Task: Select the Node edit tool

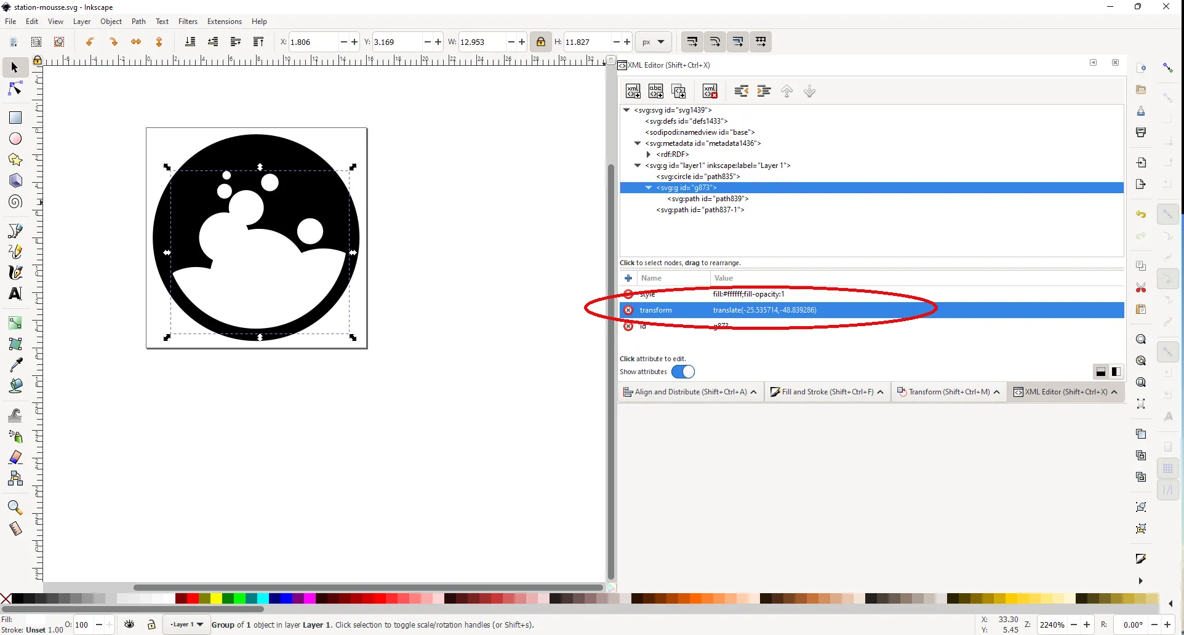Action: click(15, 90)
